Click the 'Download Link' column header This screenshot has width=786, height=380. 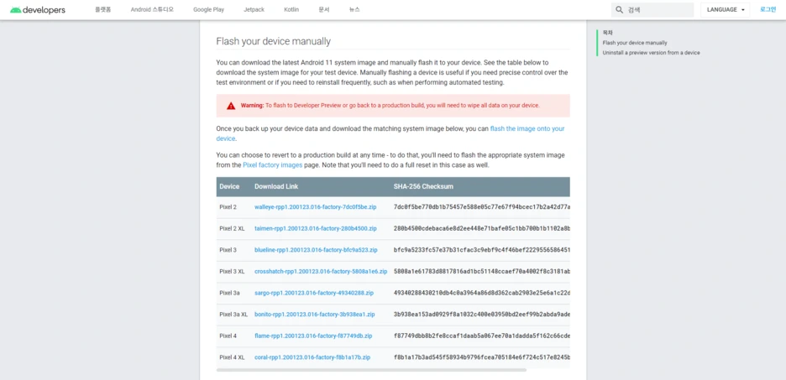(276, 186)
